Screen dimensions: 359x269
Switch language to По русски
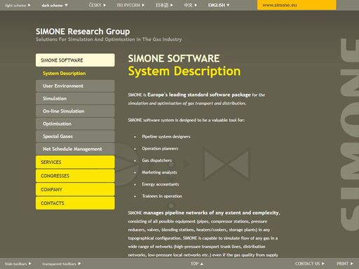tap(130, 5)
